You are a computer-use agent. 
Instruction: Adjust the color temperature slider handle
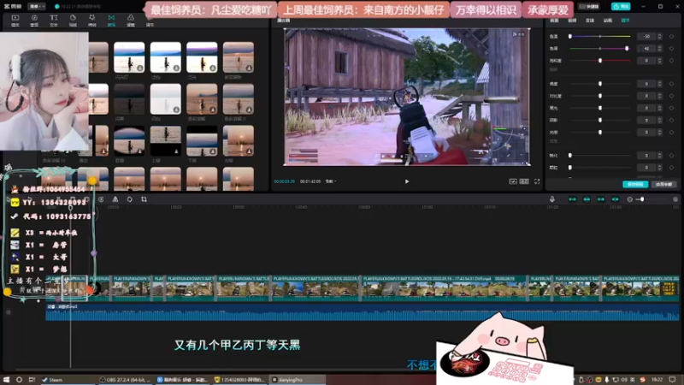pyautogui.click(x=570, y=37)
